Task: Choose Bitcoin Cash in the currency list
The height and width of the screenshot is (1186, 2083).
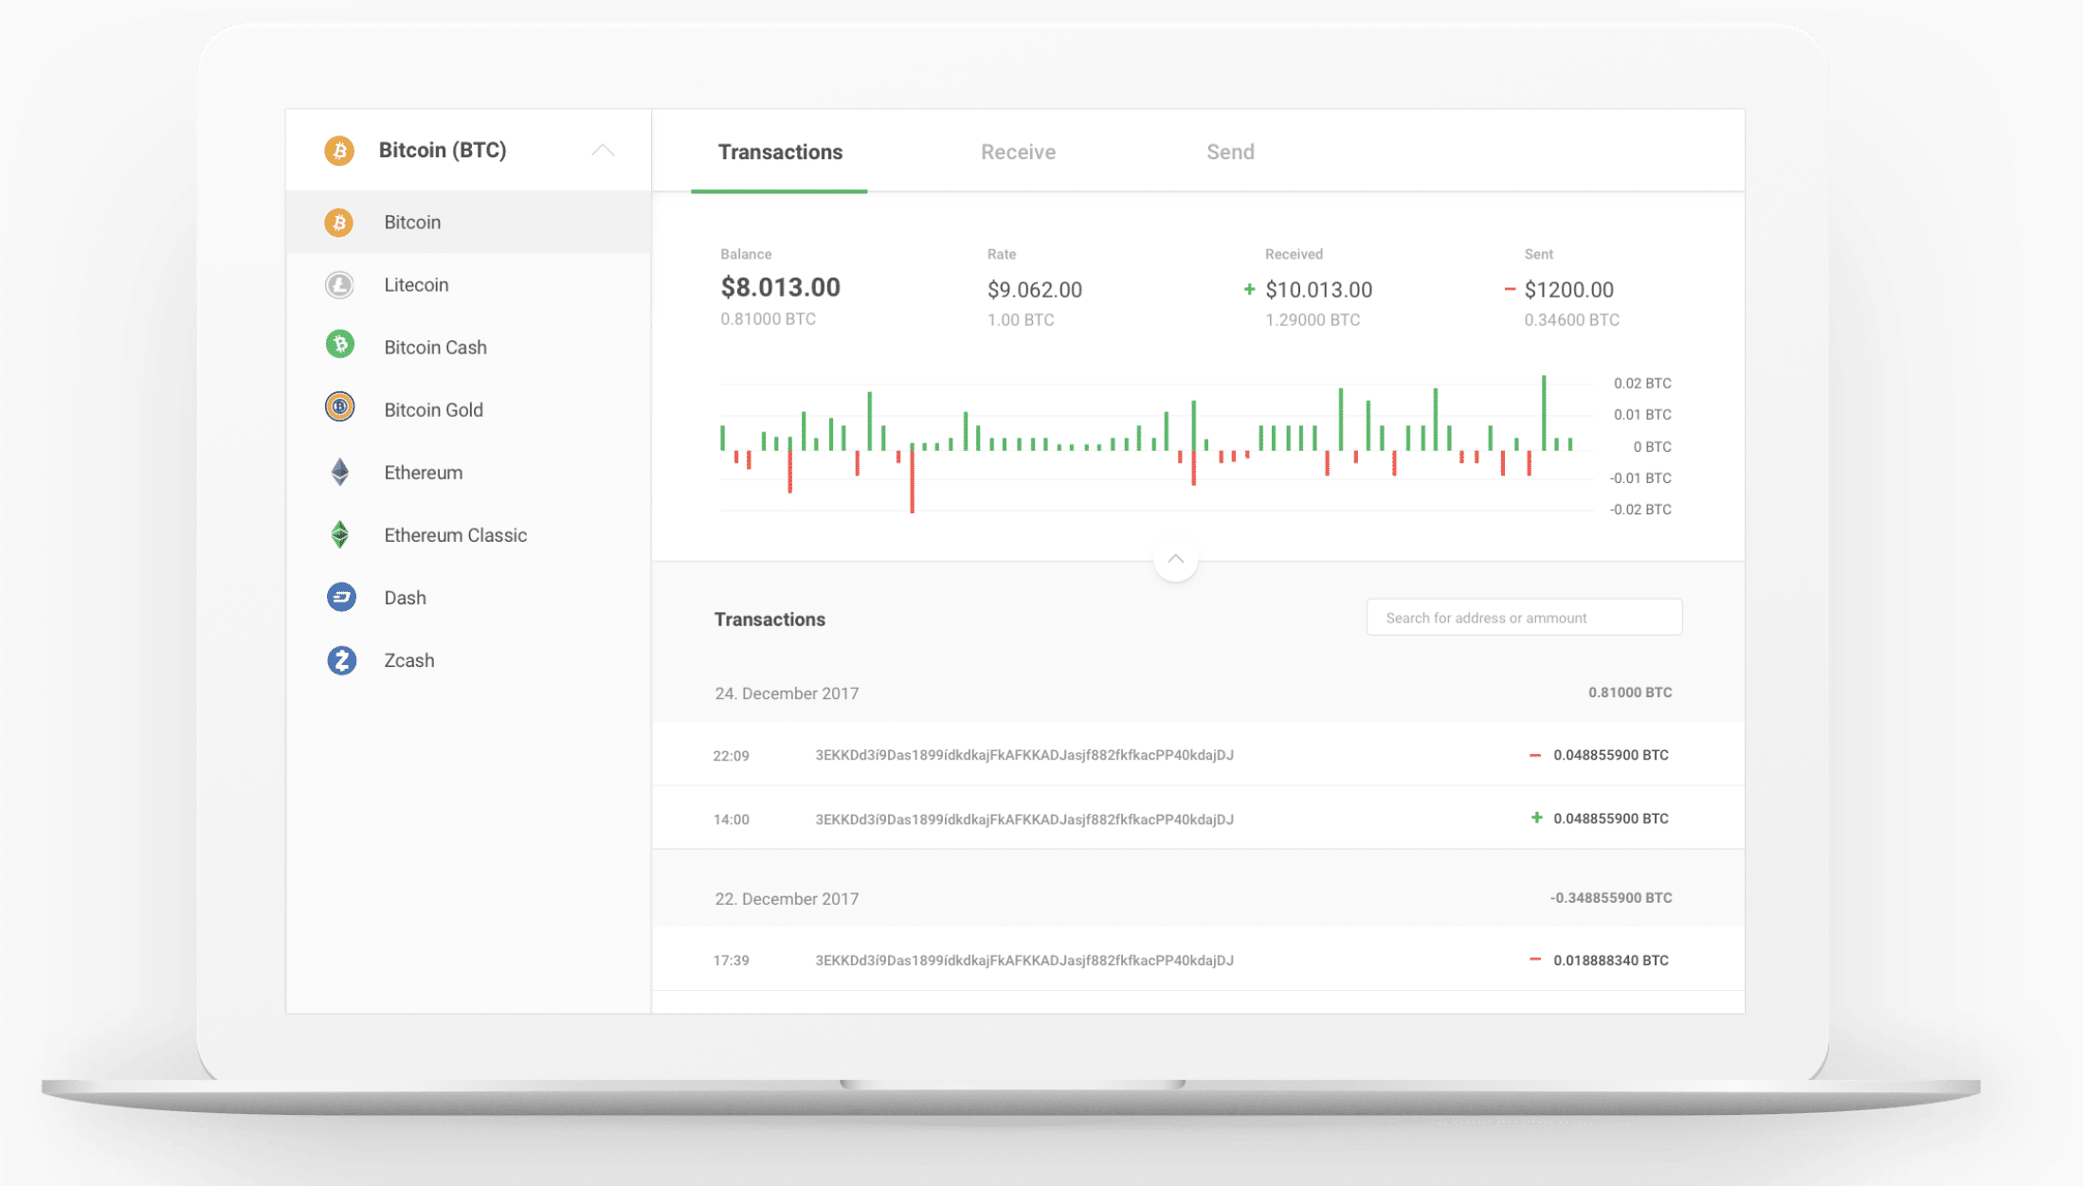Action: pos(468,348)
